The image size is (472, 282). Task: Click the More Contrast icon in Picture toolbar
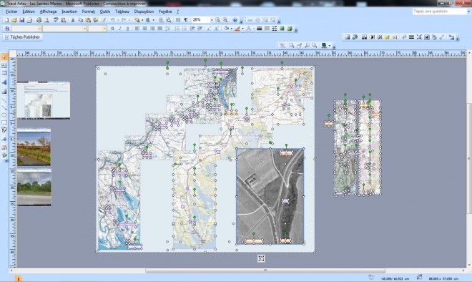[x=372, y=37]
